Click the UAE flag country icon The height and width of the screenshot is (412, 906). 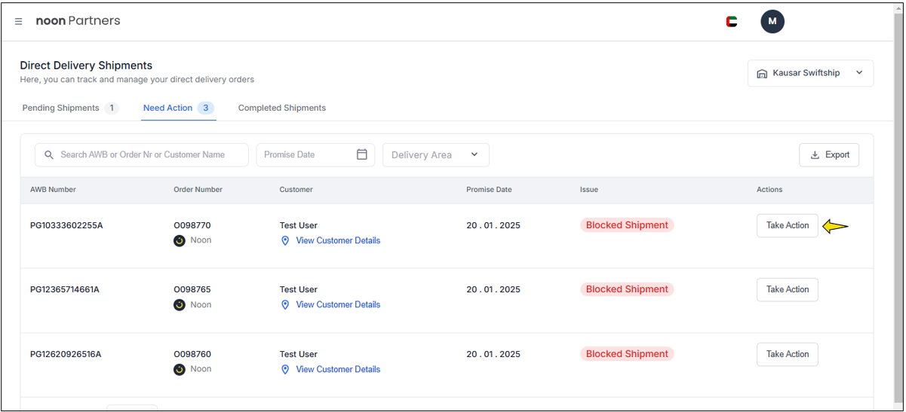pos(731,22)
